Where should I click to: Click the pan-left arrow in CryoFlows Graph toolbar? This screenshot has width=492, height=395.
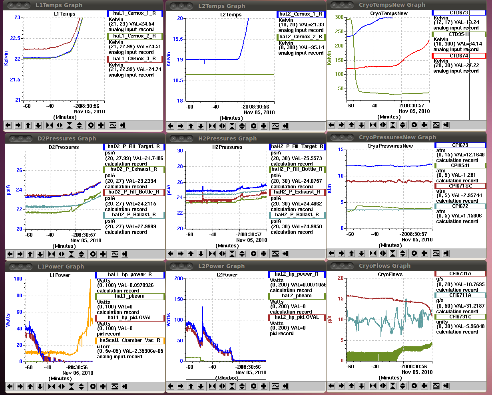coord(332,386)
